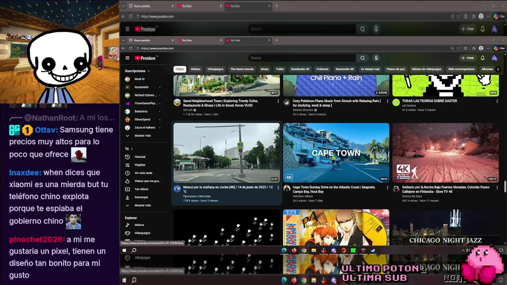Open Descargas in the sidebar
Viewport: 507px width, 285px height.
coord(142,197)
